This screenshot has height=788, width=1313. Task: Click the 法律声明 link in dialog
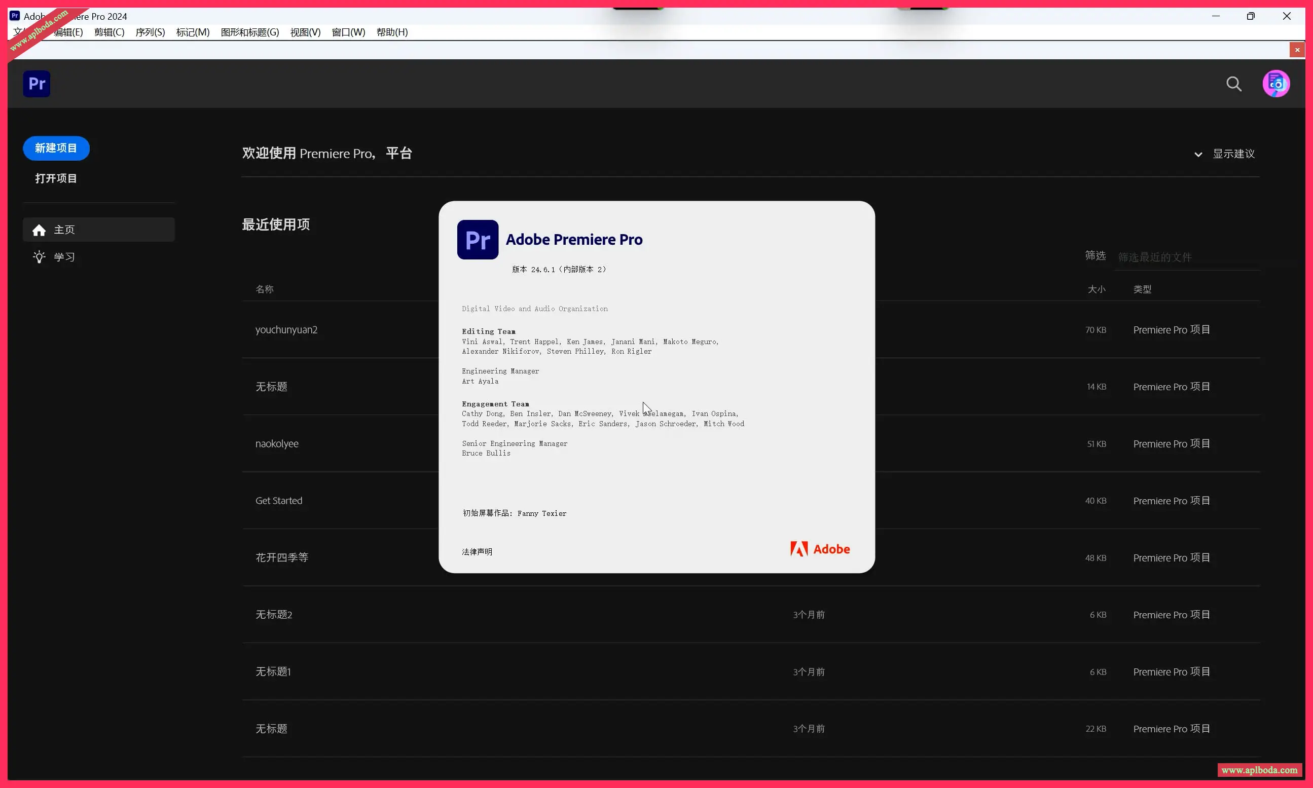click(477, 552)
